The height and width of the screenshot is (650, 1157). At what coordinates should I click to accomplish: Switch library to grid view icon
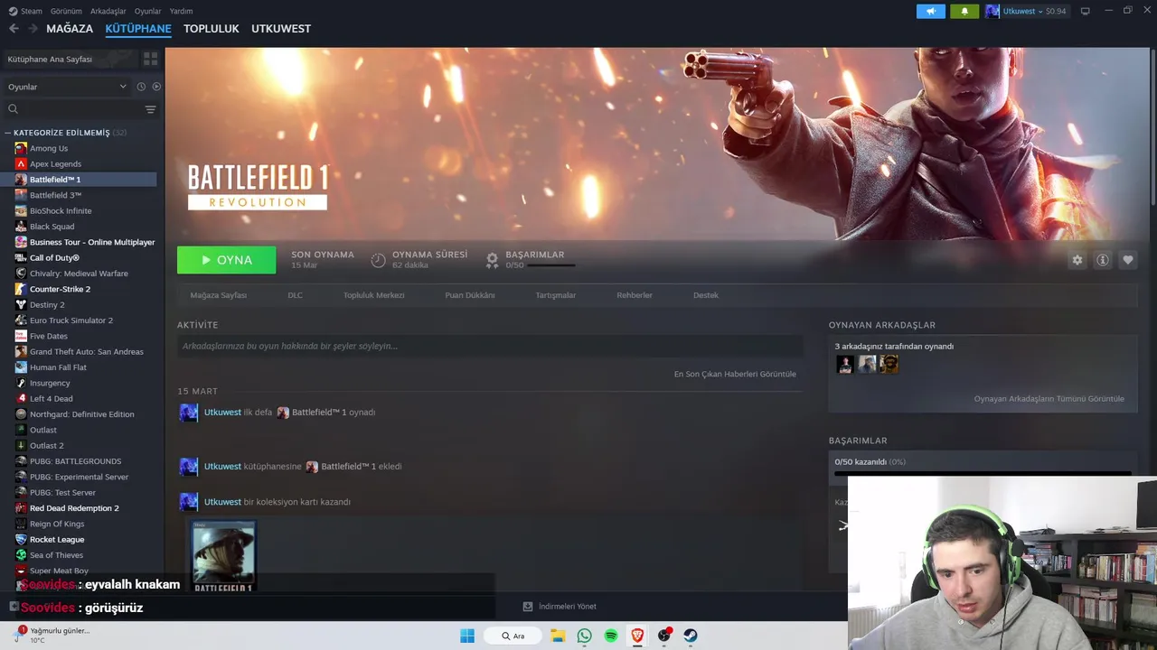(x=150, y=59)
